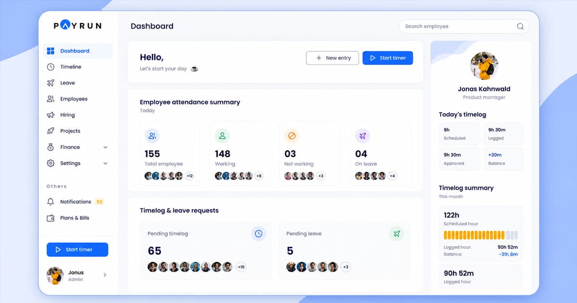Click the On leave purple airplane icon

click(363, 136)
